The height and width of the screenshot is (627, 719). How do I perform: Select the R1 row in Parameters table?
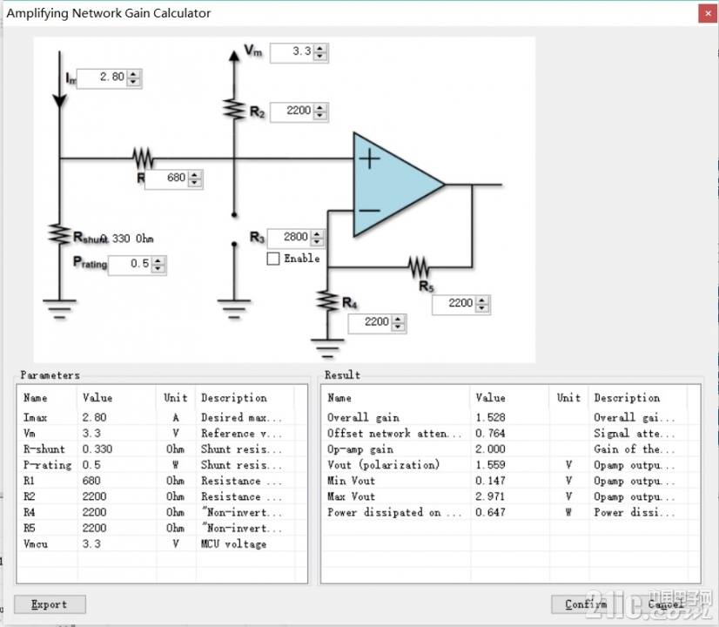(162, 481)
